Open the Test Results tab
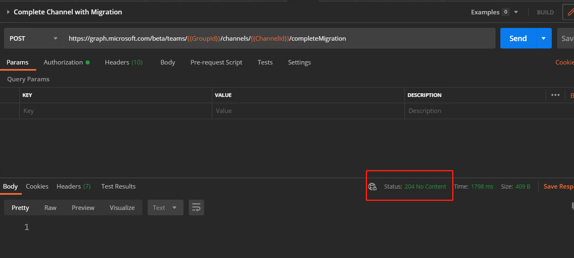Viewport: 574px width, 258px height. [118, 186]
